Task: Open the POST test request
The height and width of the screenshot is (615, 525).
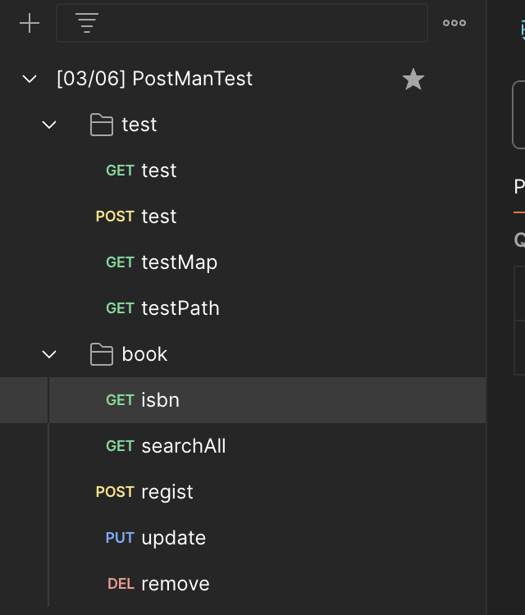Action: pyautogui.click(x=158, y=216)
